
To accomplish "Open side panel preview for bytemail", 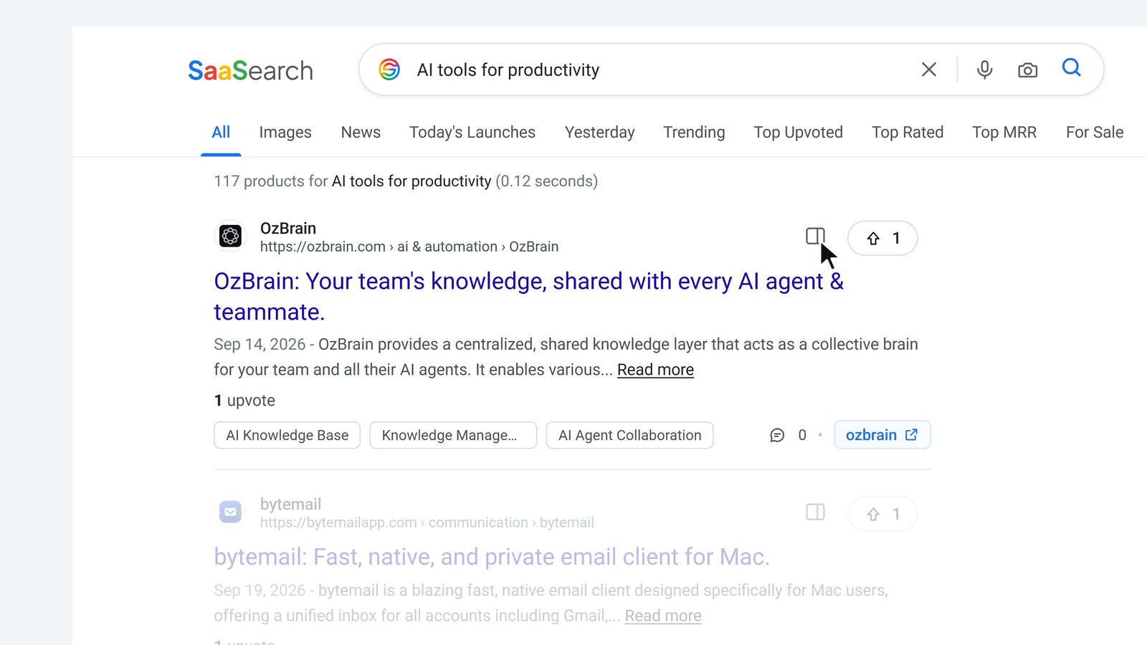I will click(815, 512).
